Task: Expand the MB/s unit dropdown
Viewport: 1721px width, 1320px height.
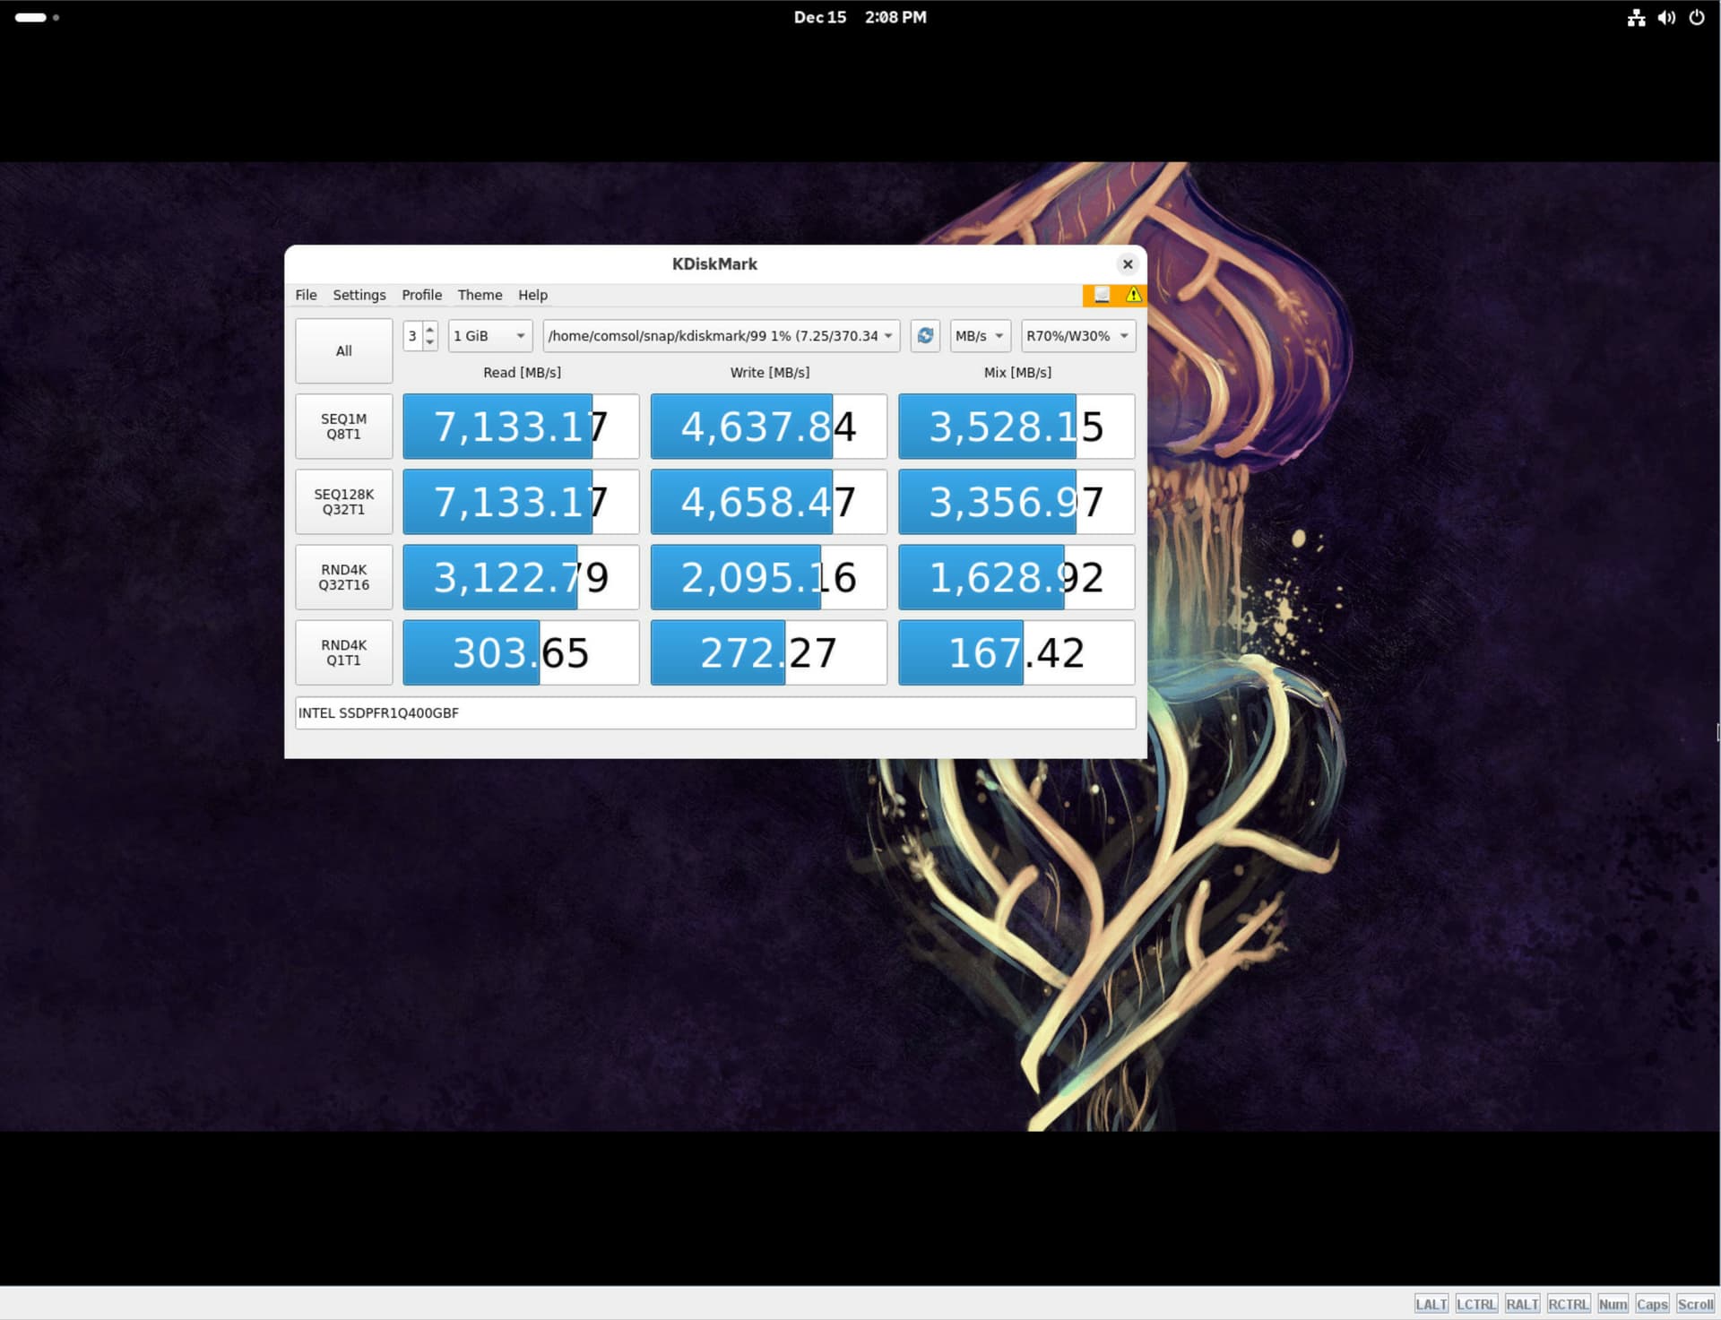Action: click(980, 336)
